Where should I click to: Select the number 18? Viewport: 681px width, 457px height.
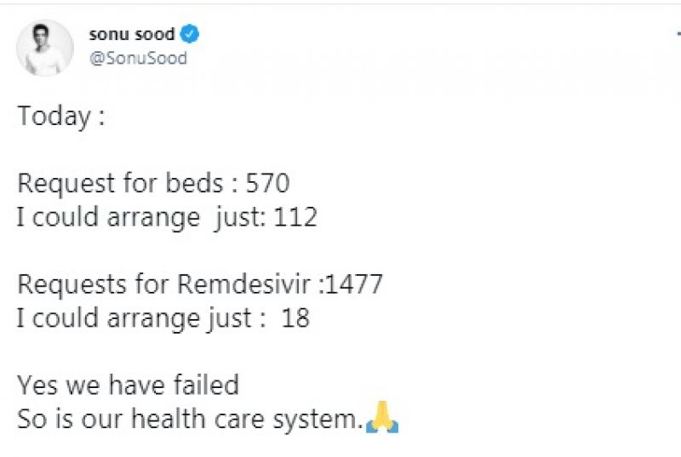(x=297, y=317)
